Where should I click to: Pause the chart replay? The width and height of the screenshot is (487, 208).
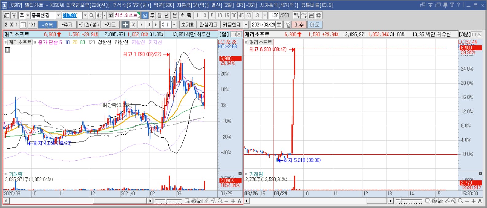149,25
